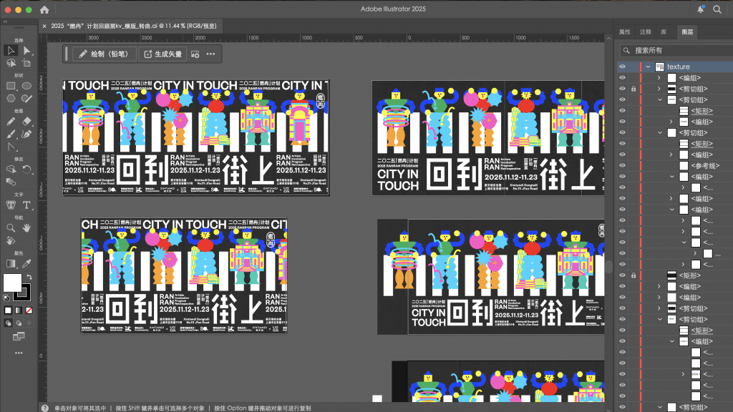Select the Direct Selection tool
The width and height of the screenshot is (733, 412).
click(x=27, y=50)
